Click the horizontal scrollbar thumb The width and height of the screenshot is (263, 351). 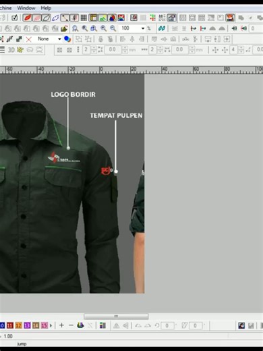pos(116,317)
